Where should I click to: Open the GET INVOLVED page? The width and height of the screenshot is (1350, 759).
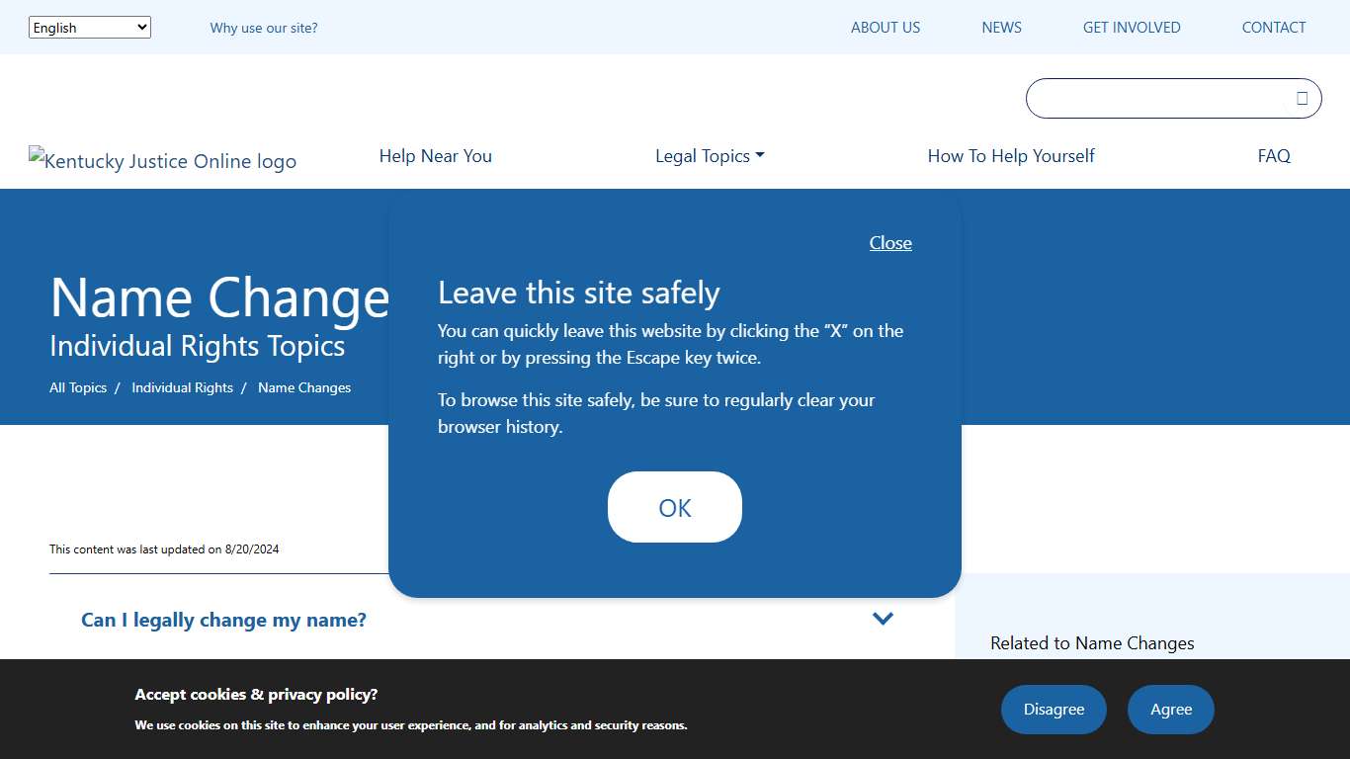tap(1131, 27)
